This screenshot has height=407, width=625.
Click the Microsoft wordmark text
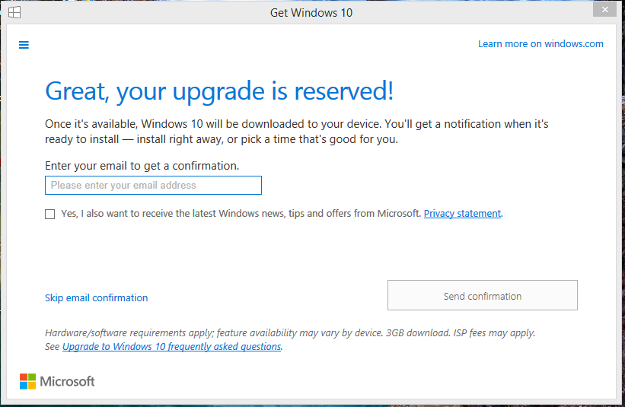(x=67, y=381)
